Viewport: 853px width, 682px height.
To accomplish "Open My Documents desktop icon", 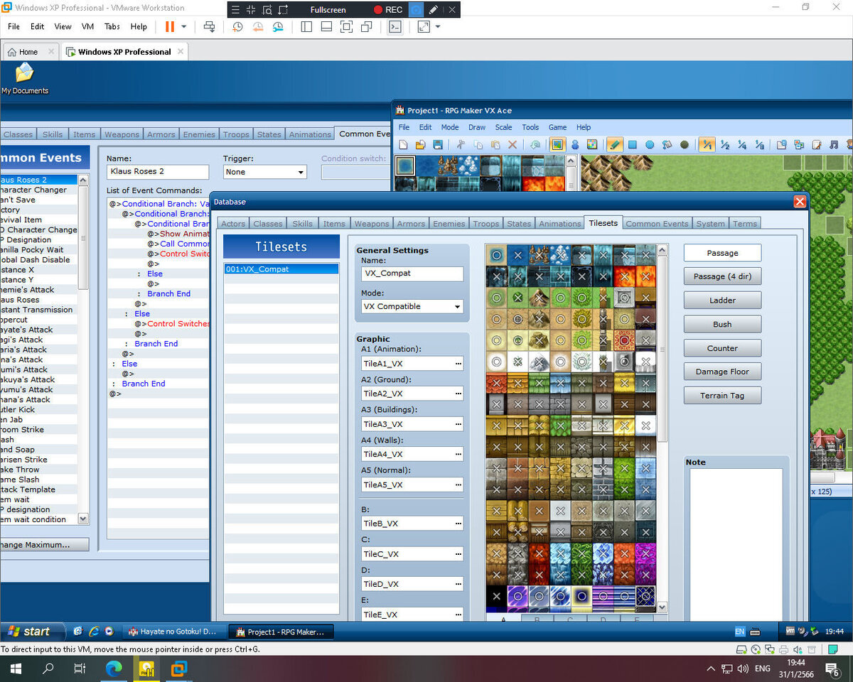I will click(24, 78).
